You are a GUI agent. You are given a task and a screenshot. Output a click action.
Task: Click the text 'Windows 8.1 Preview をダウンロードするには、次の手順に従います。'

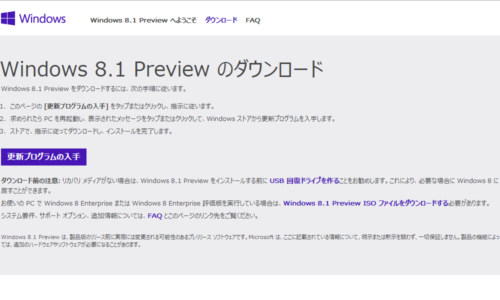pyautogui.click(x=94, y=88)
